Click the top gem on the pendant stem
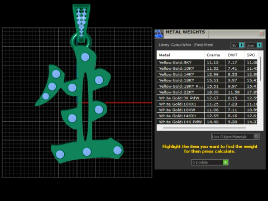 click(85, 57)
